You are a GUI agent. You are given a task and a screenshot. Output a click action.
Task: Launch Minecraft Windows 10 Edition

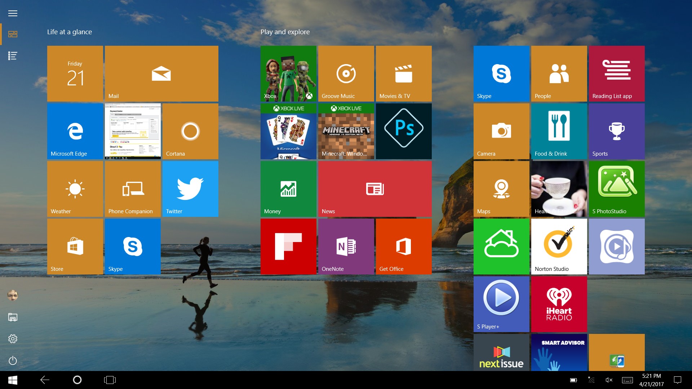(x=346, y=131)
